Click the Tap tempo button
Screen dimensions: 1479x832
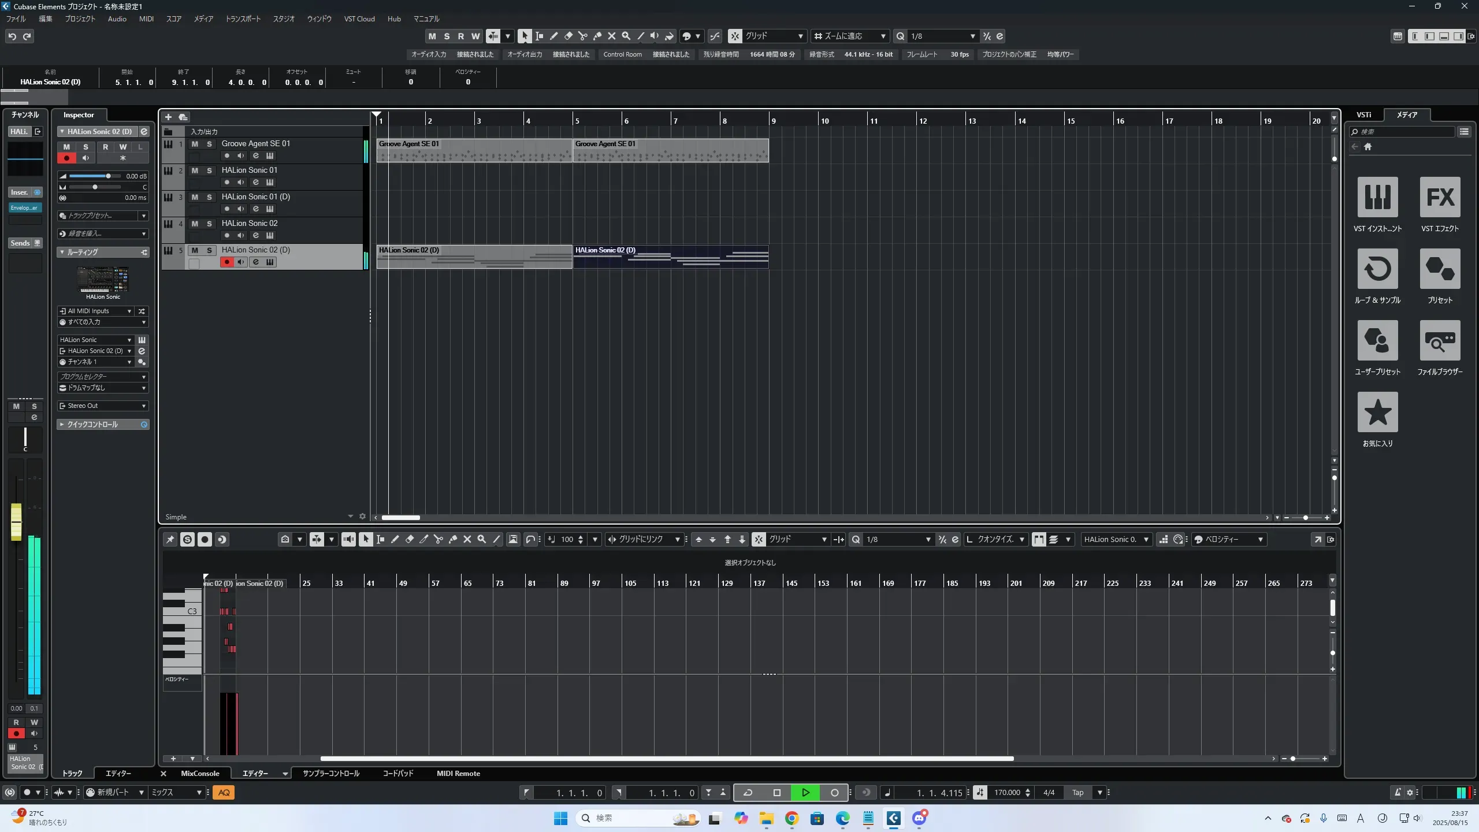pos(1077,793)
